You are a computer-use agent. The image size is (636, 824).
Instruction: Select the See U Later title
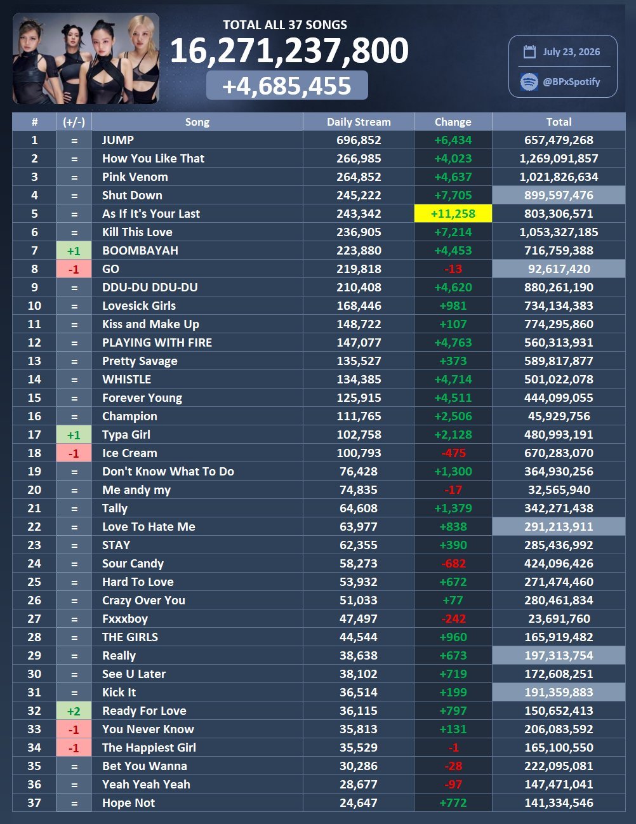134,674
